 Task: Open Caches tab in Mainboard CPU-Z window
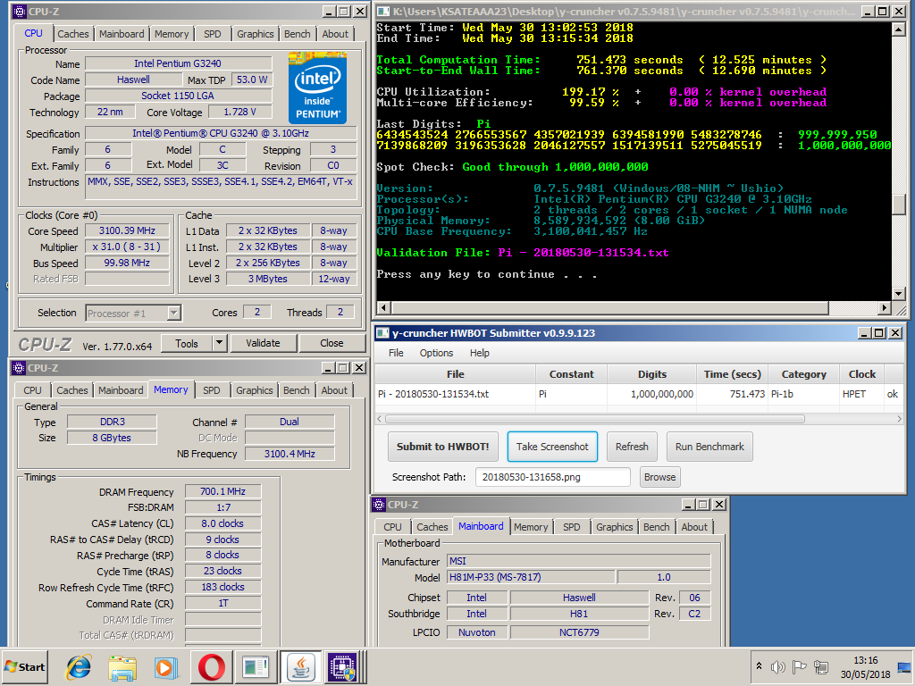click(x=432, y=527)
